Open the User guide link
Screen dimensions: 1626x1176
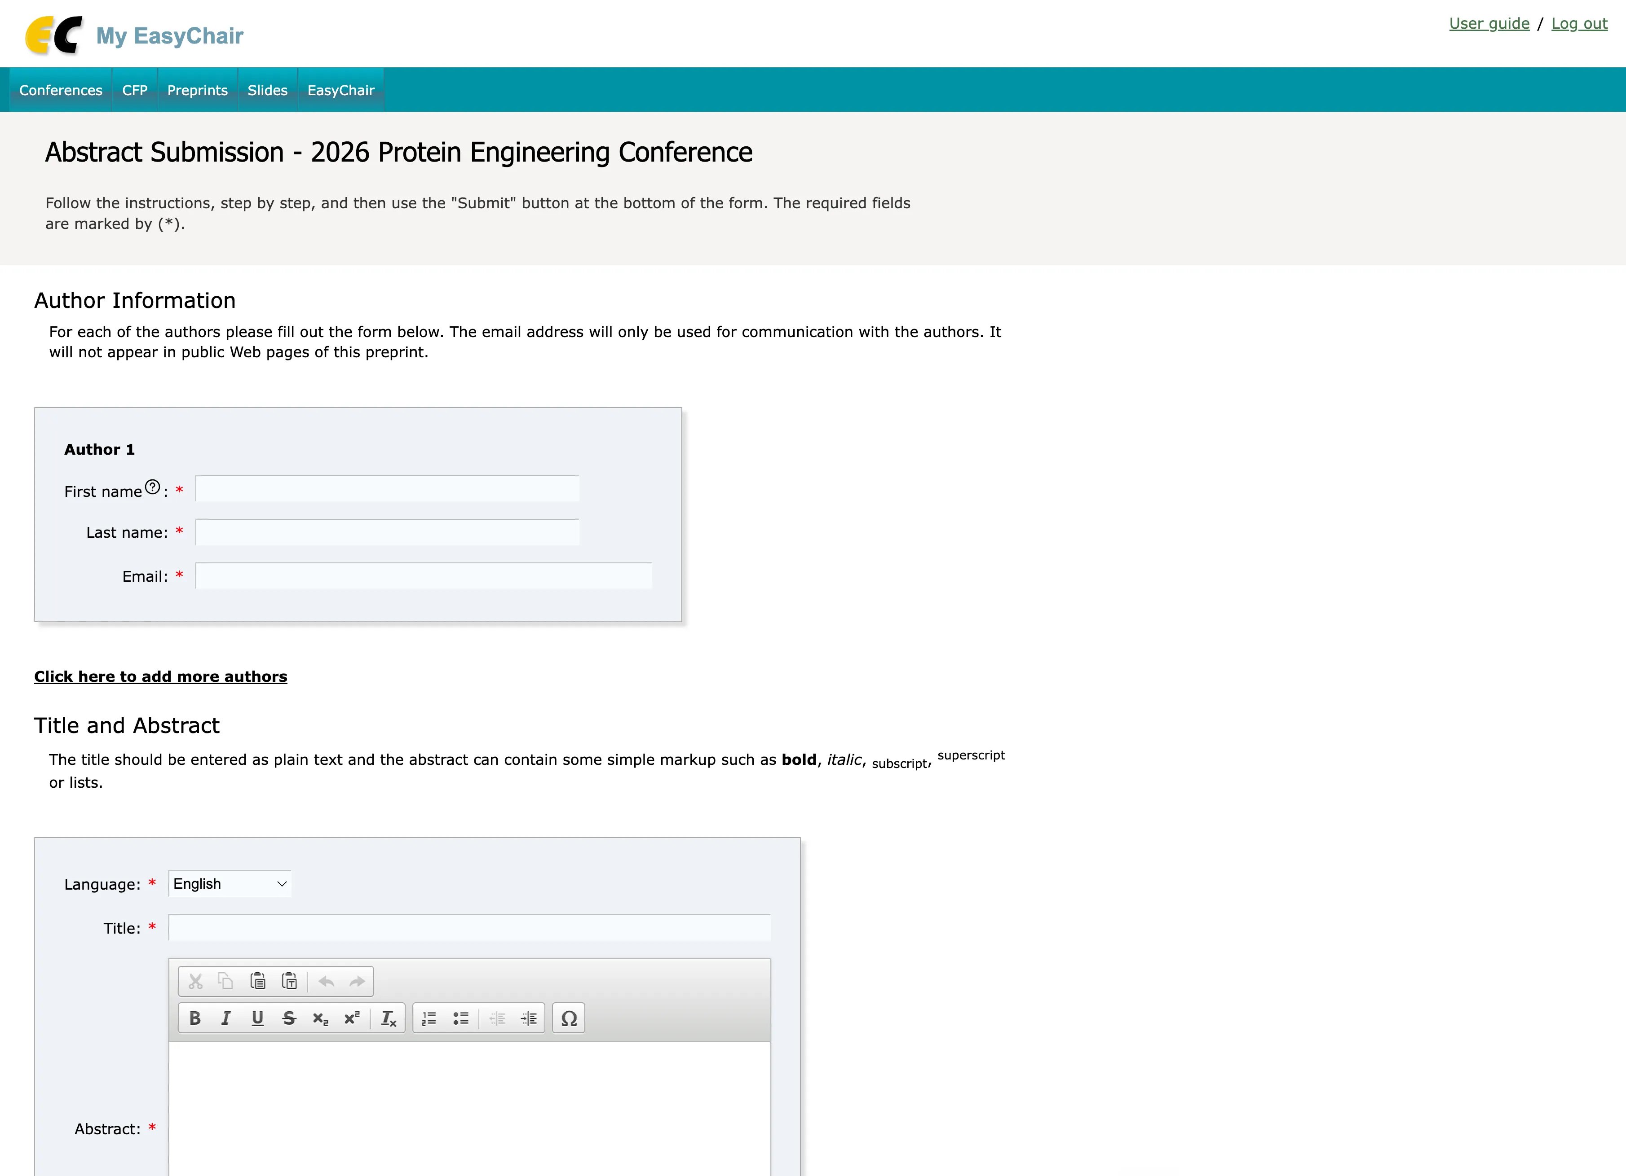[x=1489, y=24]
